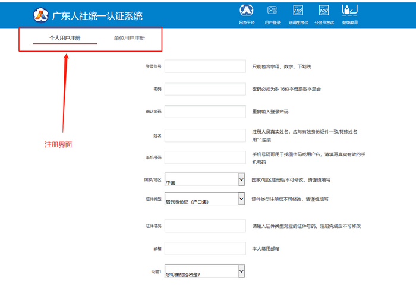Click the 手机号码 input field
Viewport: 416px width, 285px height.
point(205,157)
